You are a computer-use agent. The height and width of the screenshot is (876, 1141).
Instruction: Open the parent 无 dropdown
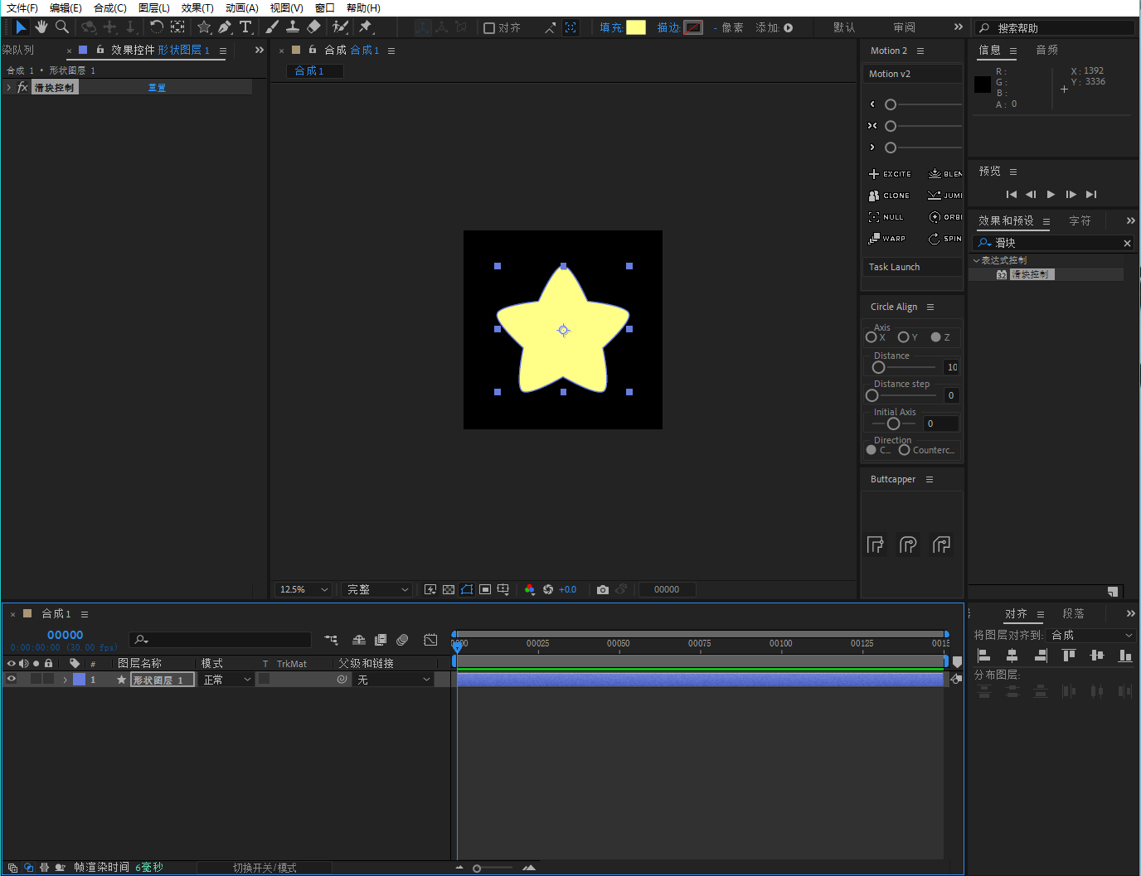point(395,680)
